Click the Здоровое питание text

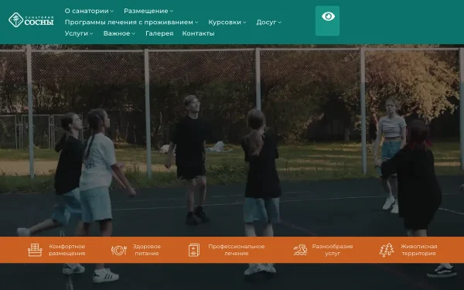(147, 250)
